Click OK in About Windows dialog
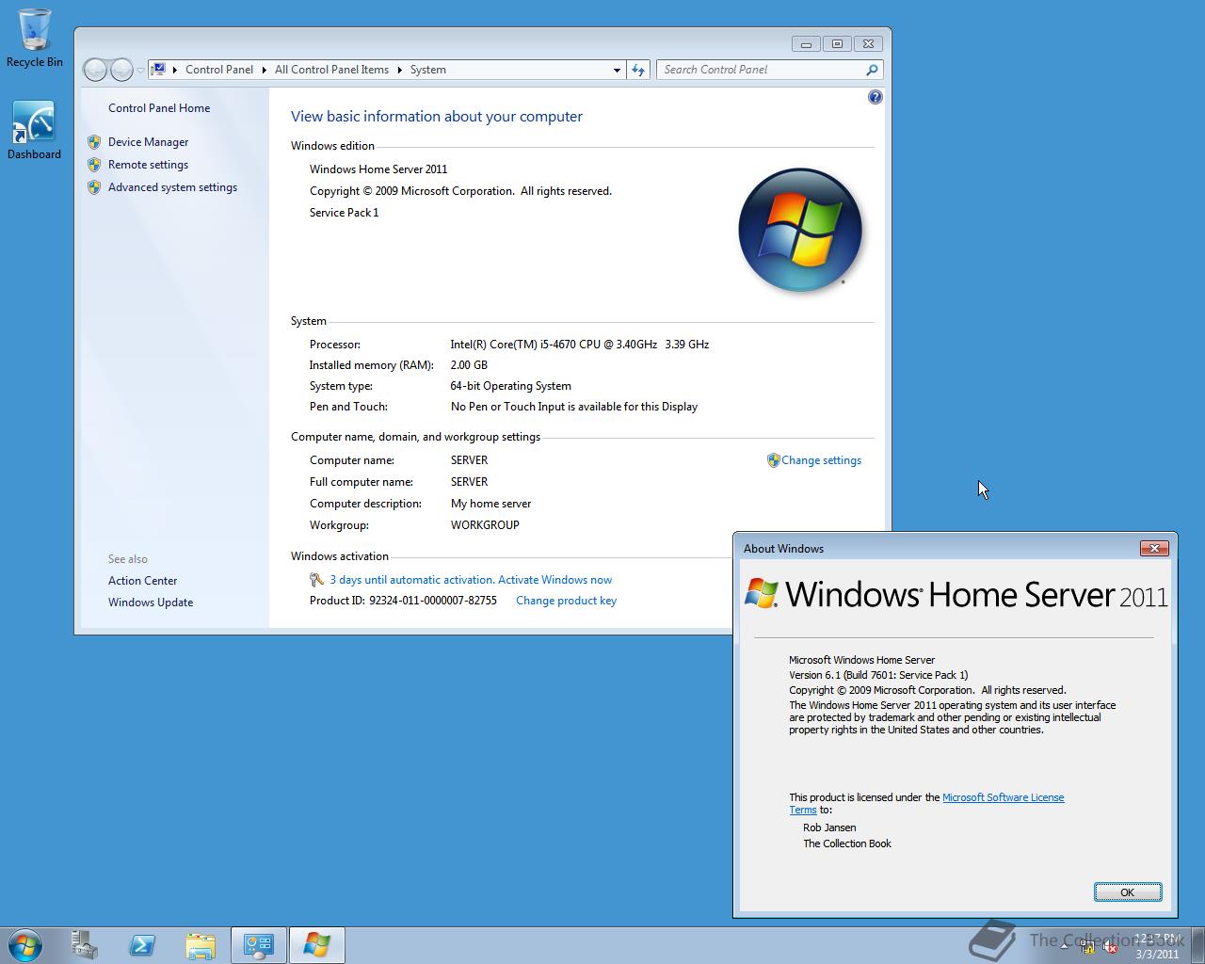The width and height of the screenshot is (1205, 964). click(1128, 892)
